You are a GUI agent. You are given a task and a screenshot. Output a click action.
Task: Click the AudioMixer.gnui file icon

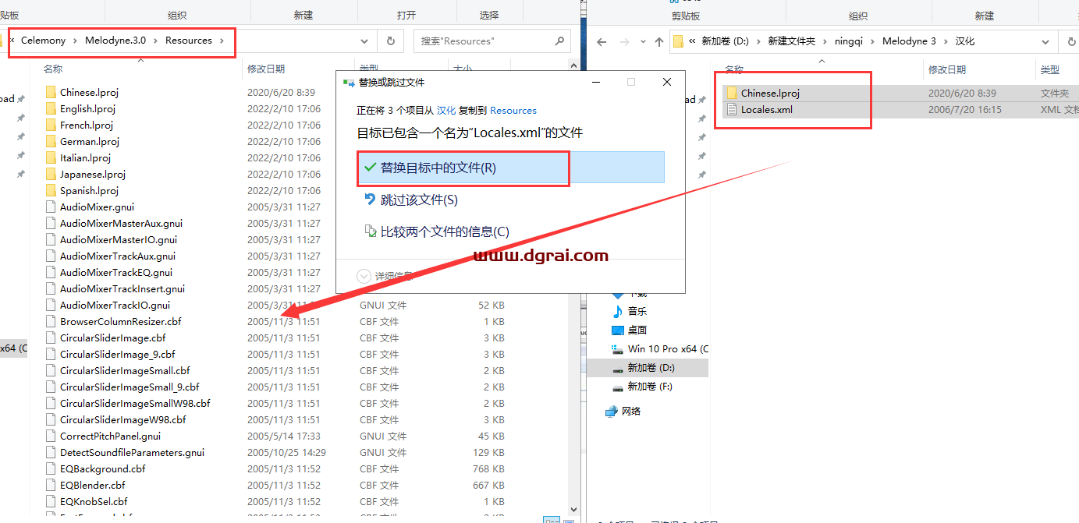point(51,207)
